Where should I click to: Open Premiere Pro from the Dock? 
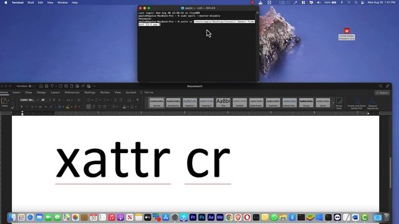[x=193, y=217]
